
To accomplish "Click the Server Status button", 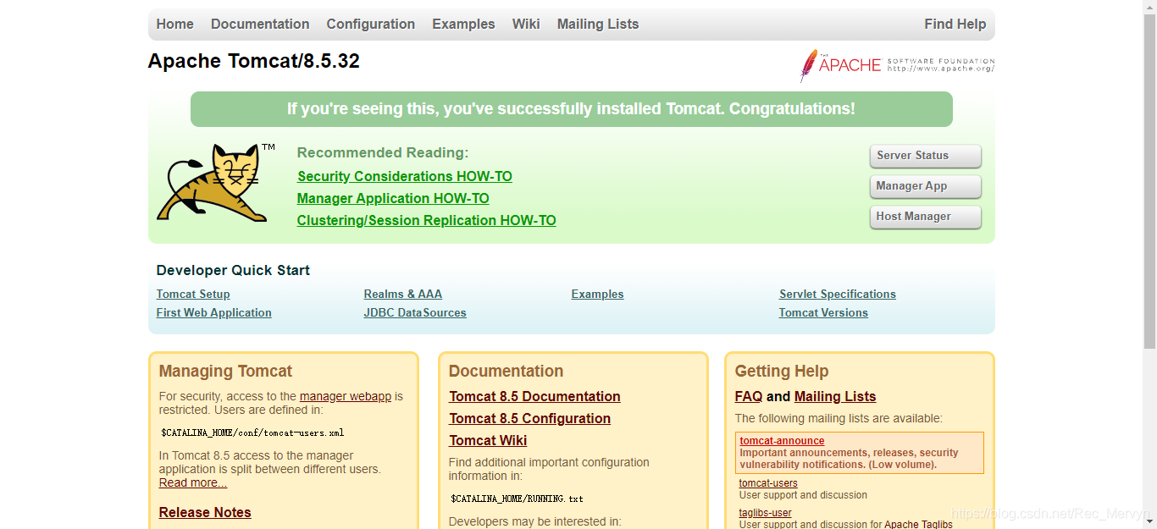I will pyautogui.click(x=925, y=156).
